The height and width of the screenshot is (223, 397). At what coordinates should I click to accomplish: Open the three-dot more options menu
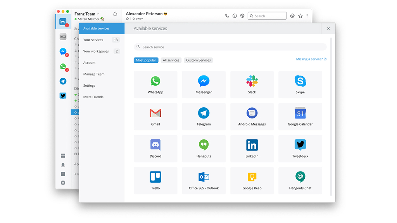(307, 16)
